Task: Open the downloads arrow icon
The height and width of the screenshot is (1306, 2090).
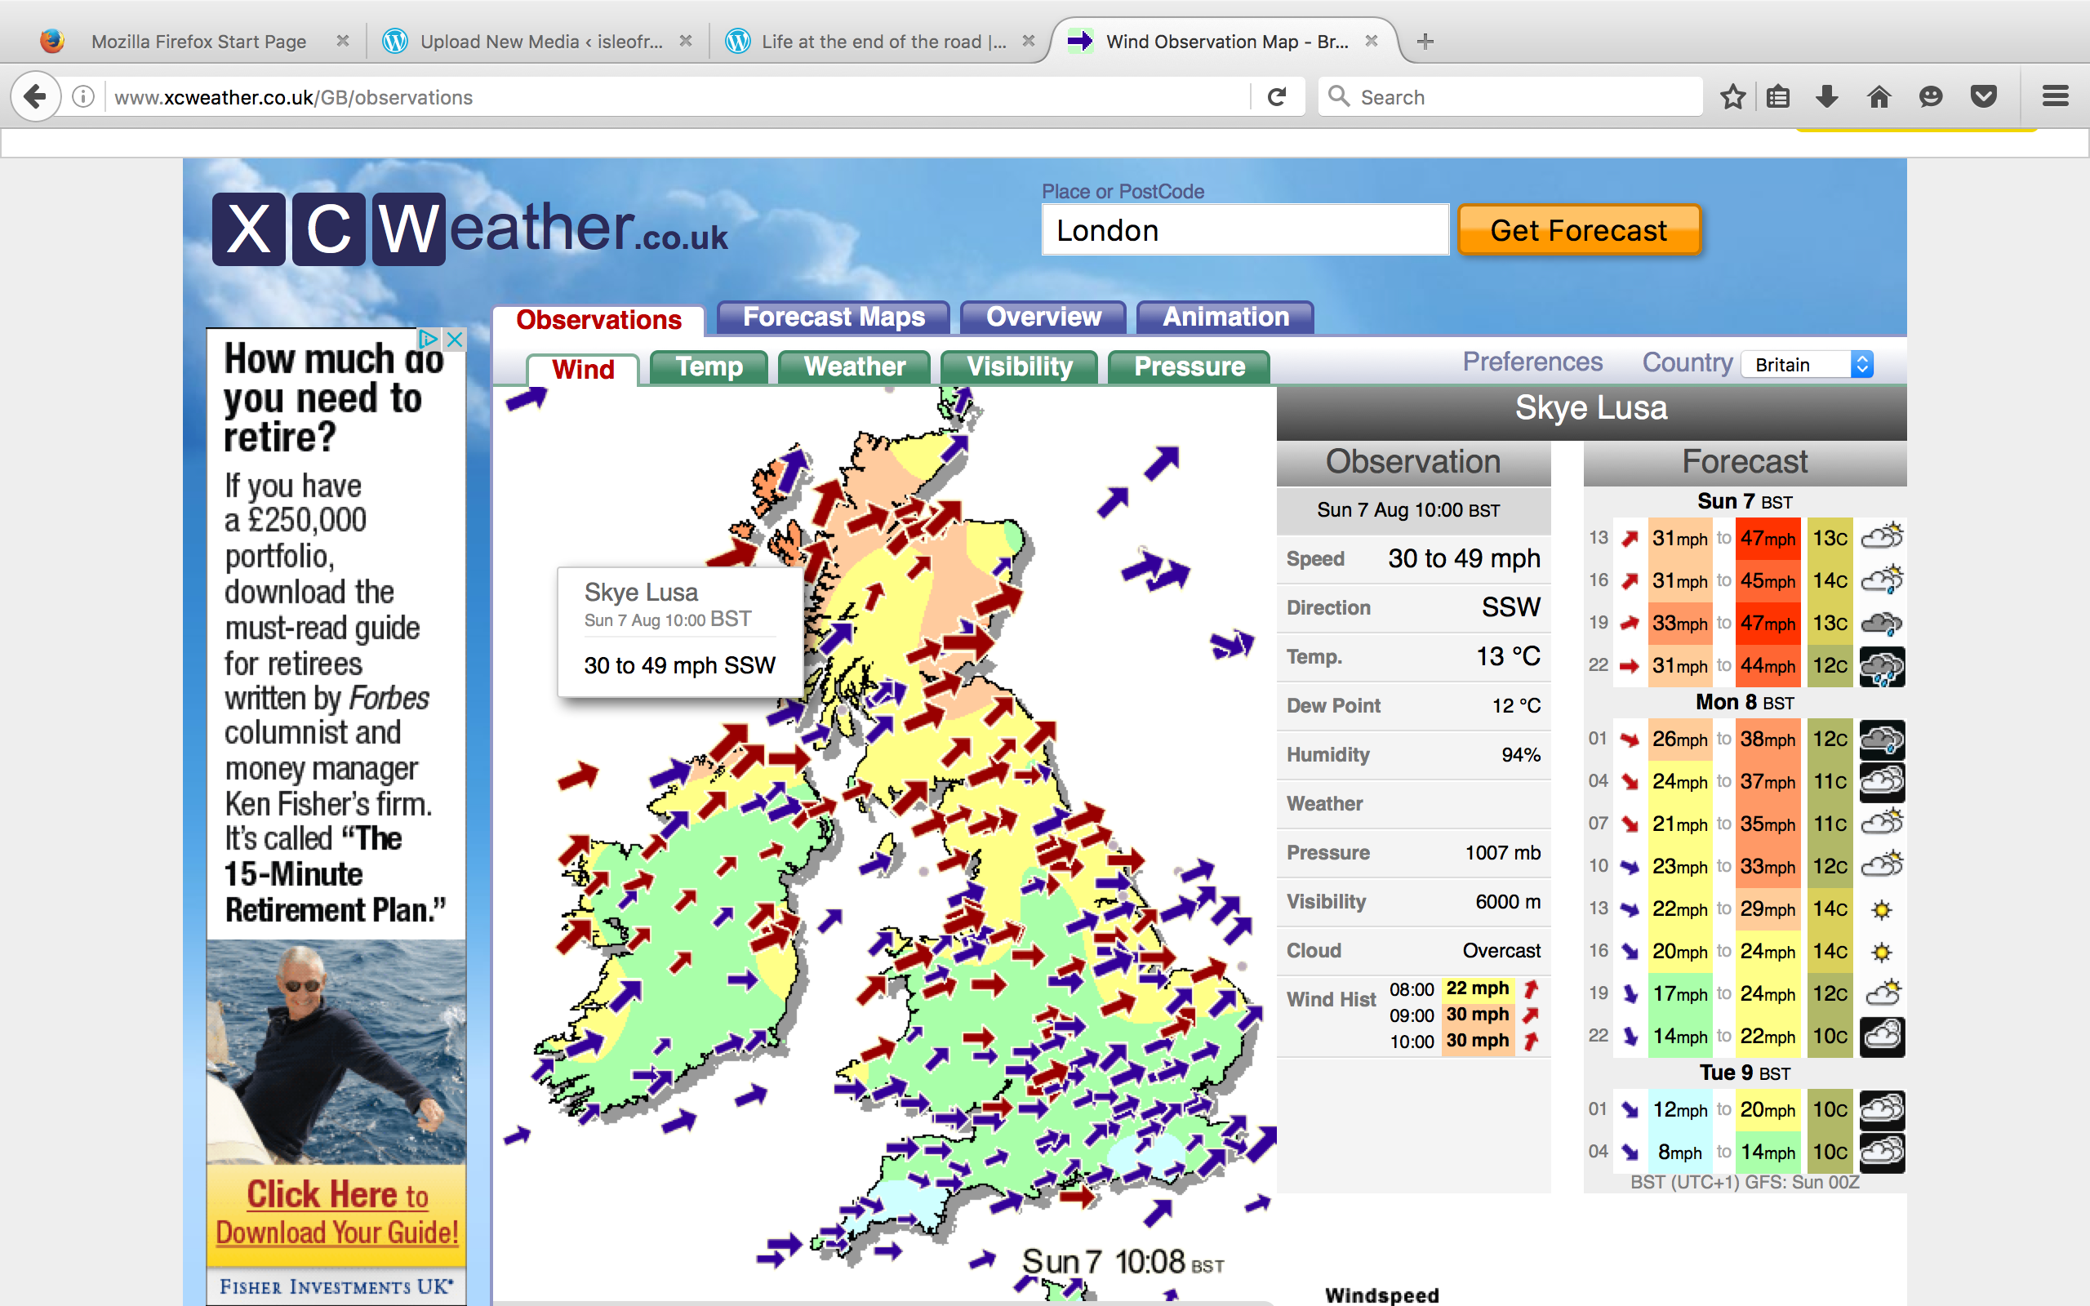Action: click(x=1826, y=97)
